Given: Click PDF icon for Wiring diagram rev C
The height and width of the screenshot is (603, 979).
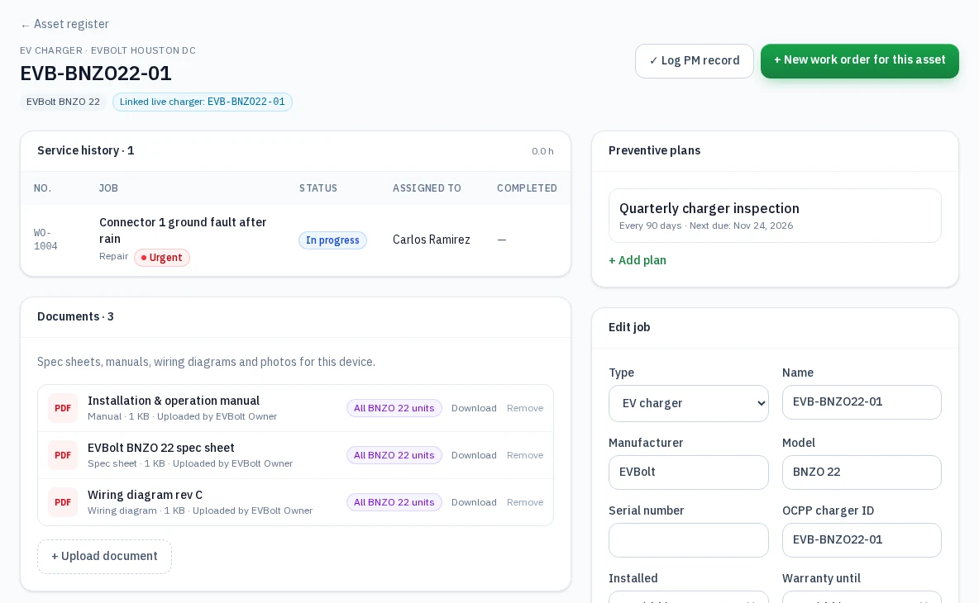Looking at the screenshot, I should pos(63,502).
